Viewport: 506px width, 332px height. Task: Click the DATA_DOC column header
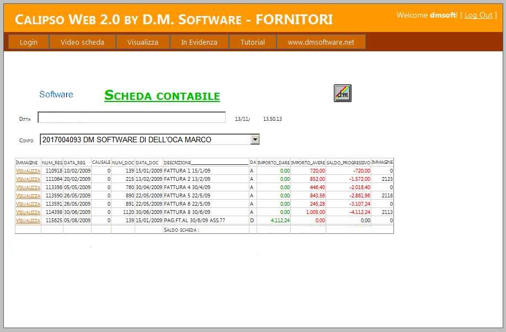[x=147, y=163]
